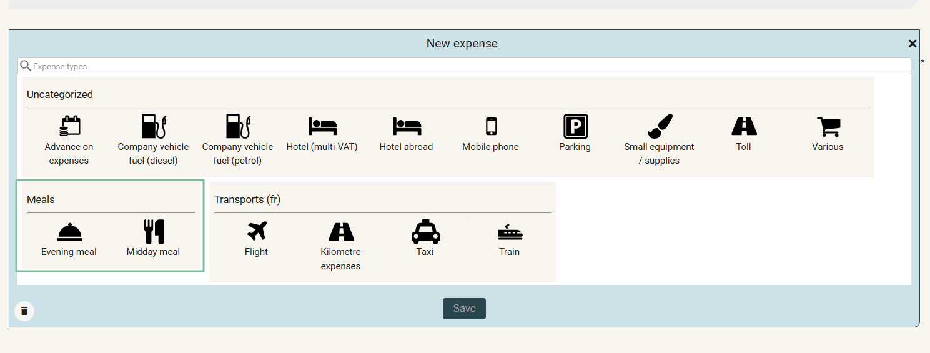Select the Advance on expenses icon
Image resolution: width=930 pixels, height=353 pixels.
click(x=69, y=127)
